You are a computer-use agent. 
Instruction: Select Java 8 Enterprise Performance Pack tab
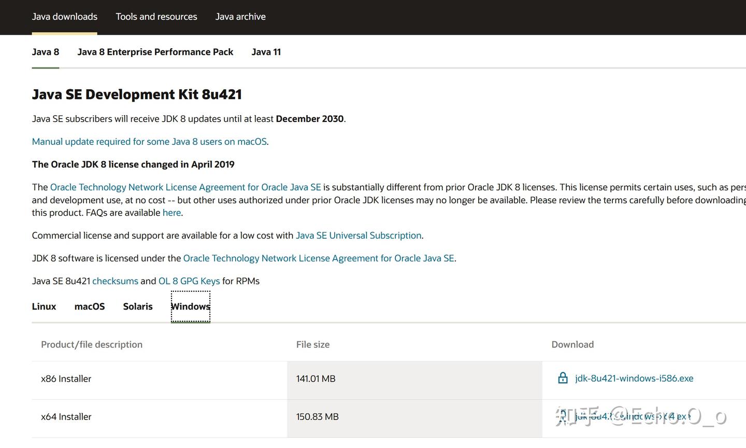coord(155,52)
